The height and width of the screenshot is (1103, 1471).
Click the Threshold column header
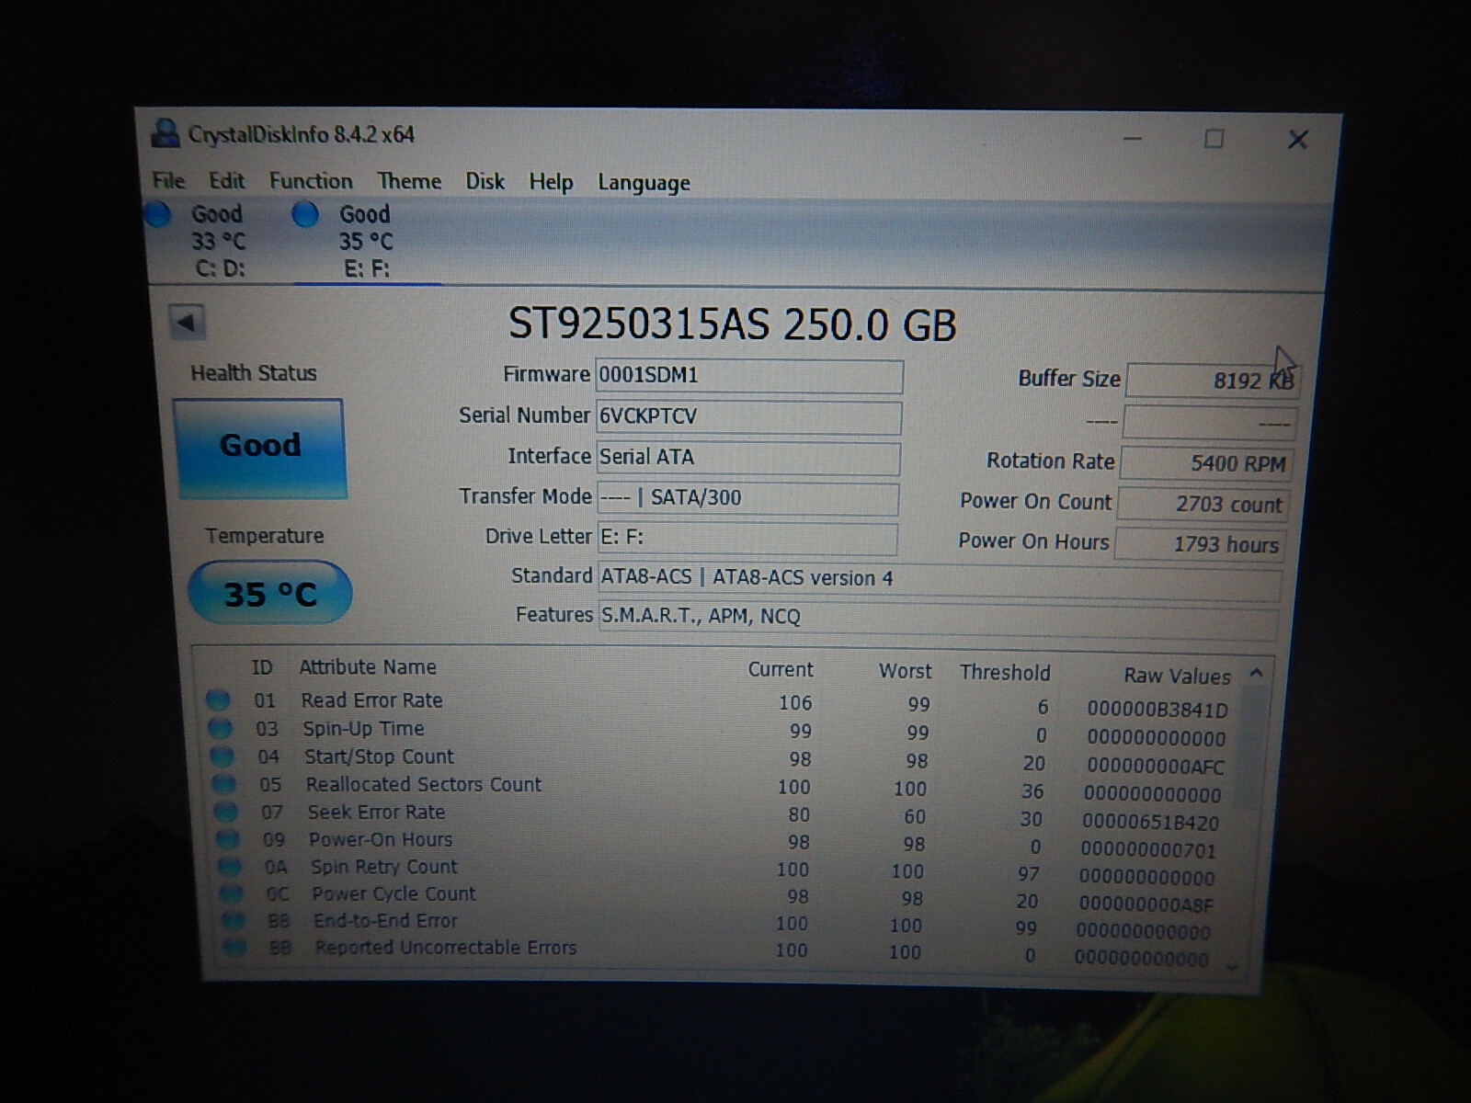click(x=1005, y=673)
